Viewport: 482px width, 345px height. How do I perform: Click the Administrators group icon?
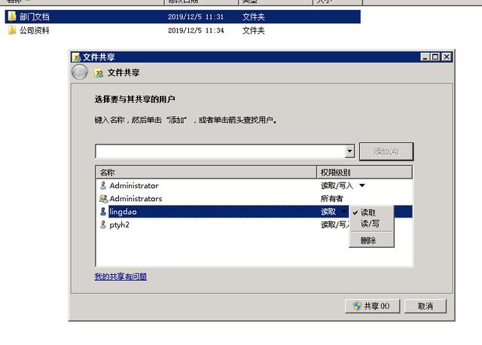pos(104,199)
